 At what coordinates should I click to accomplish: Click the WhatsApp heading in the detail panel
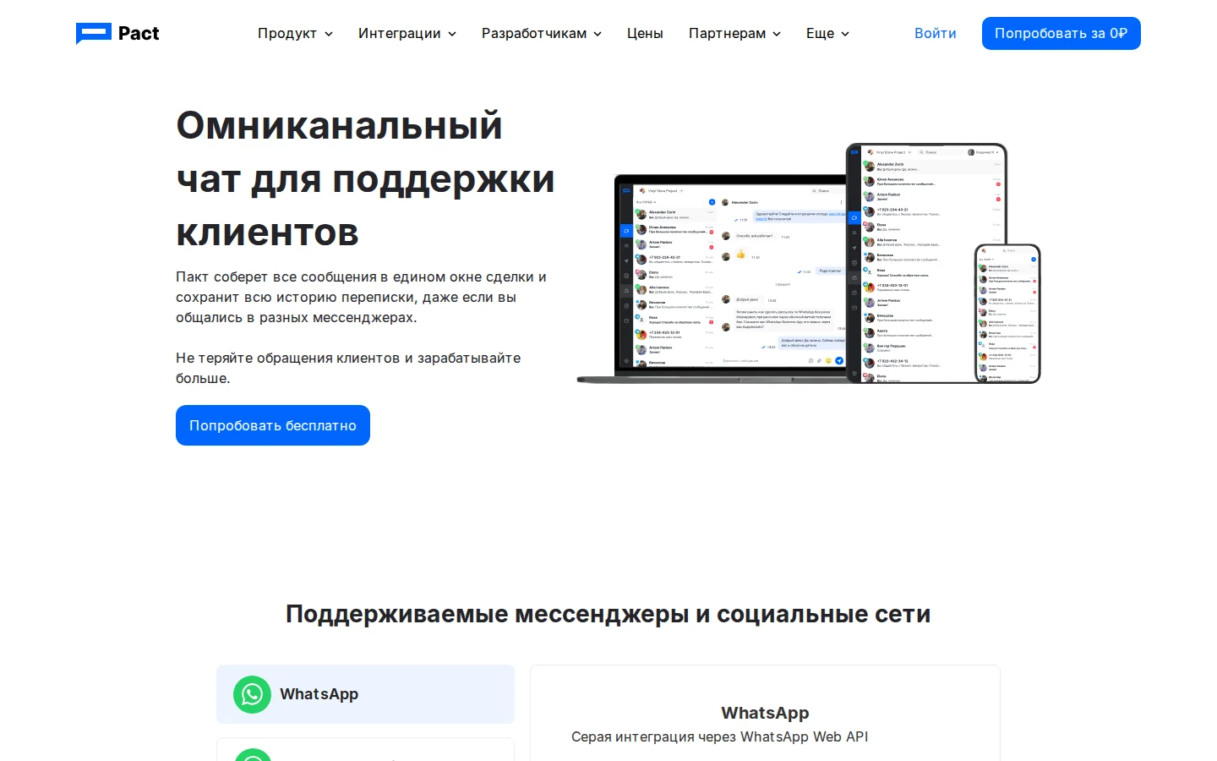click(765, 713)
